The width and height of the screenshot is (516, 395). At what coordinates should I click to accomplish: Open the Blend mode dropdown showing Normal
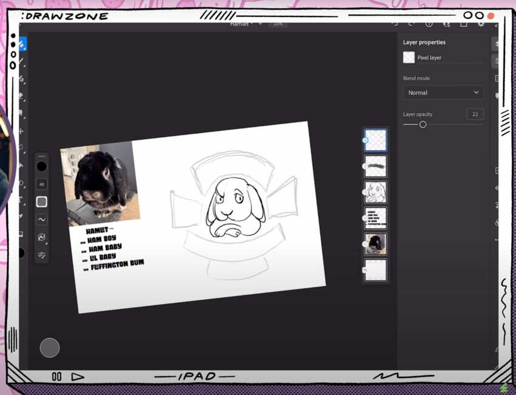click(443, 92)
